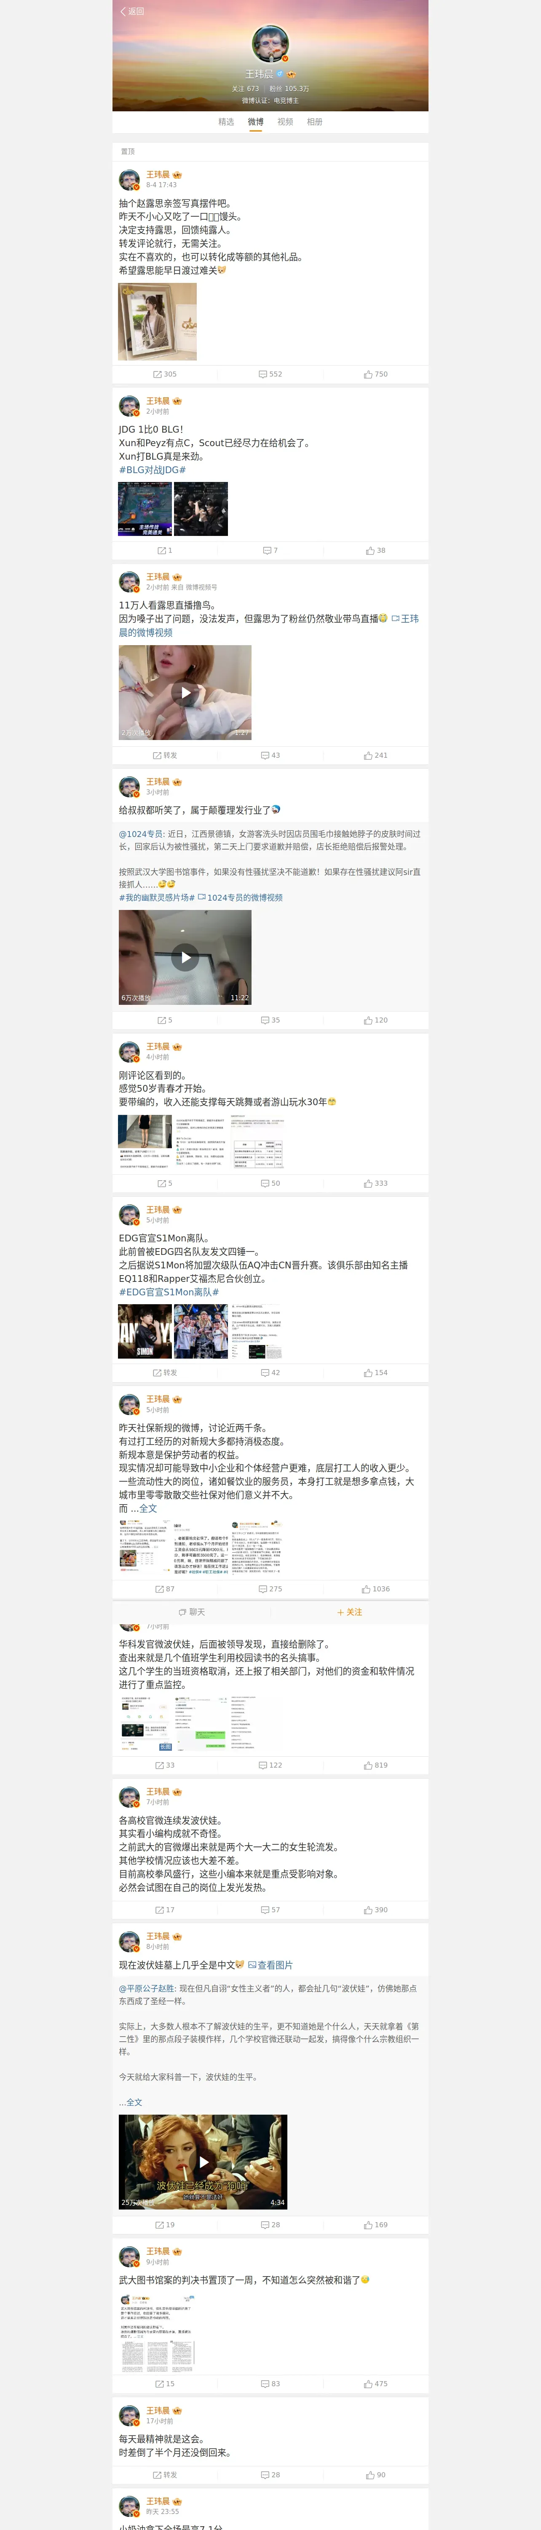Open the framed signed photo thumbnail
The width and height of the screenshot is (541, 2530).
[158, 322]
